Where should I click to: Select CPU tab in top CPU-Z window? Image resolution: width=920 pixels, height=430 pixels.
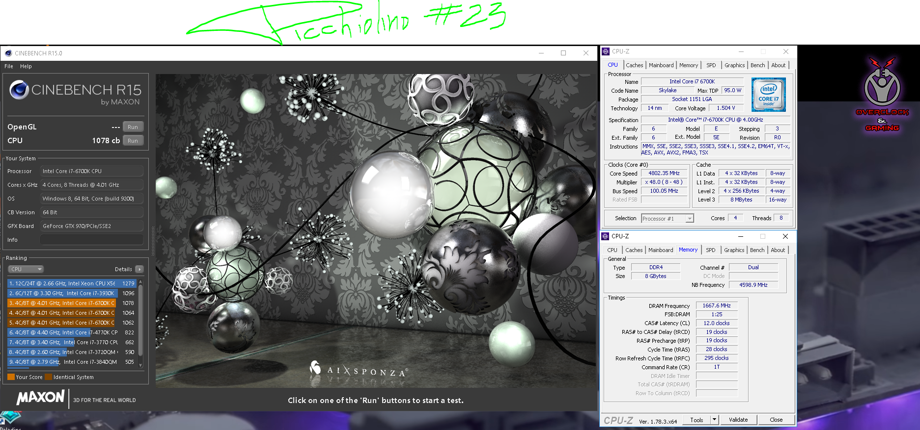coord(613,65)
